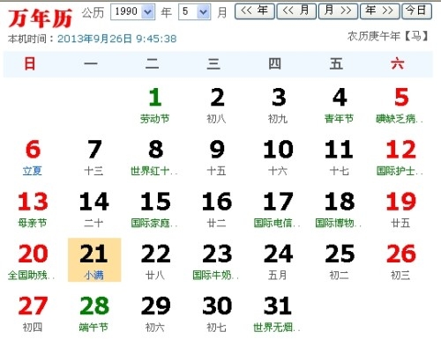Select May 13 母亲节
441x339 pixels.
[x=33, y=210]
